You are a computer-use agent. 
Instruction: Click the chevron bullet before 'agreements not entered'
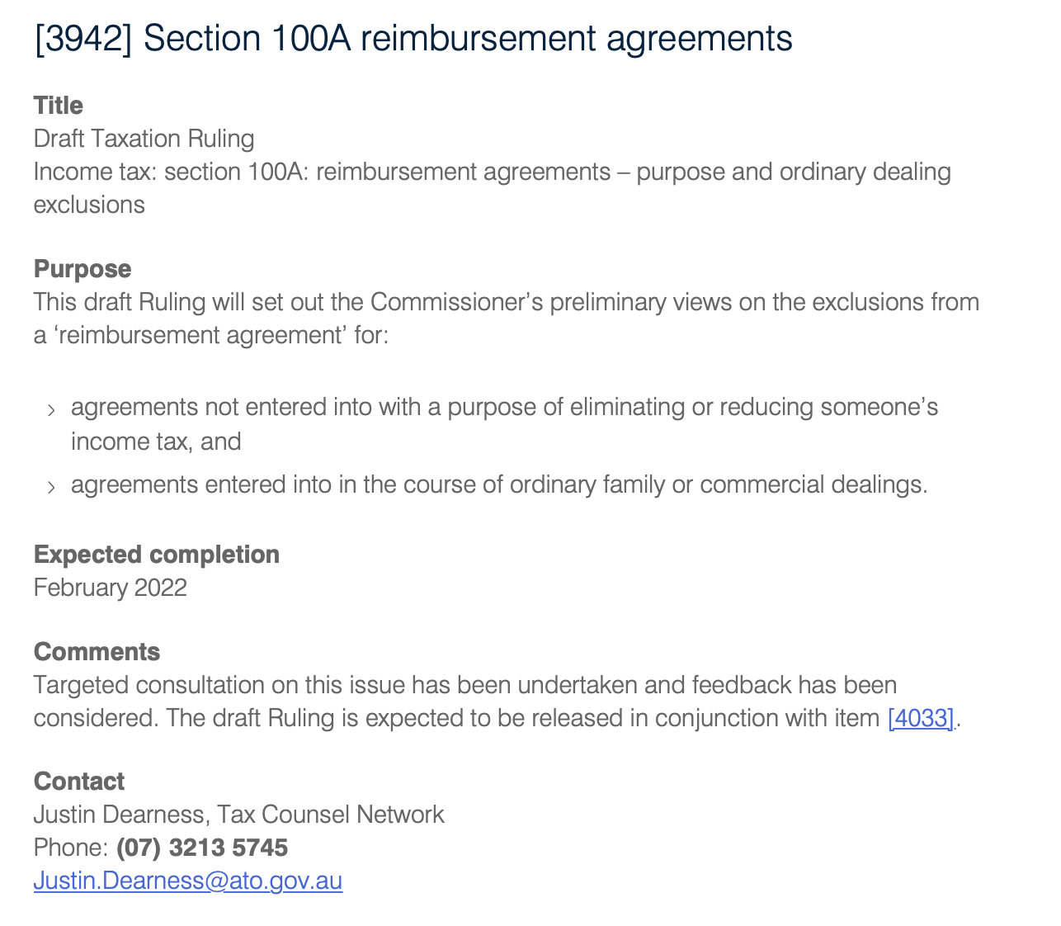(x=51, y=410)
